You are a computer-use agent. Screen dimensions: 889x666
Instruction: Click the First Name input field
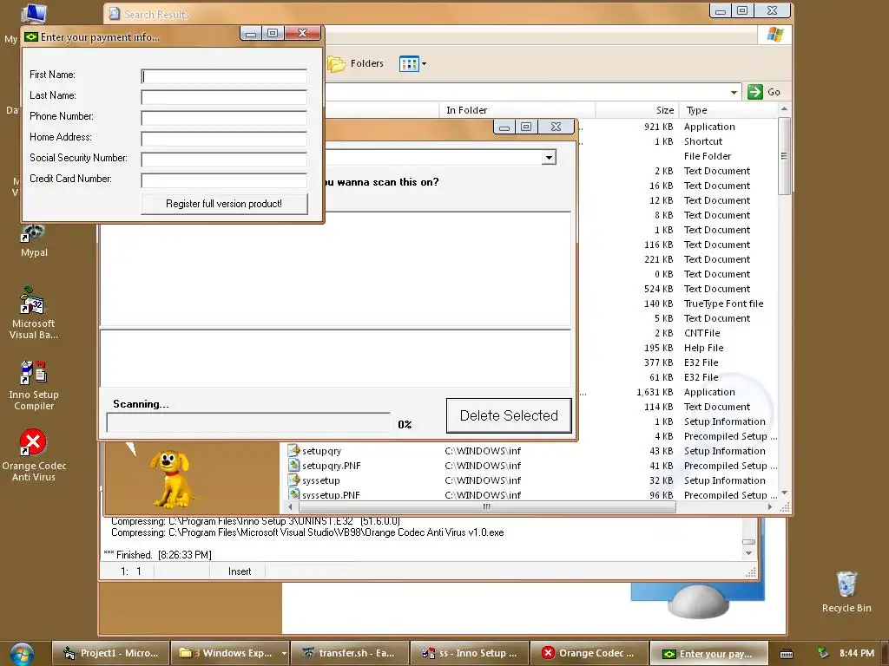coord(224,76)
